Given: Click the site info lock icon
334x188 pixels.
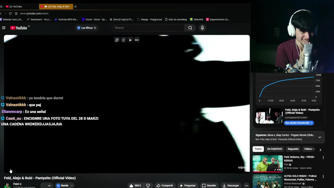Looking at the screenshot, I should (x=16, y=13).
